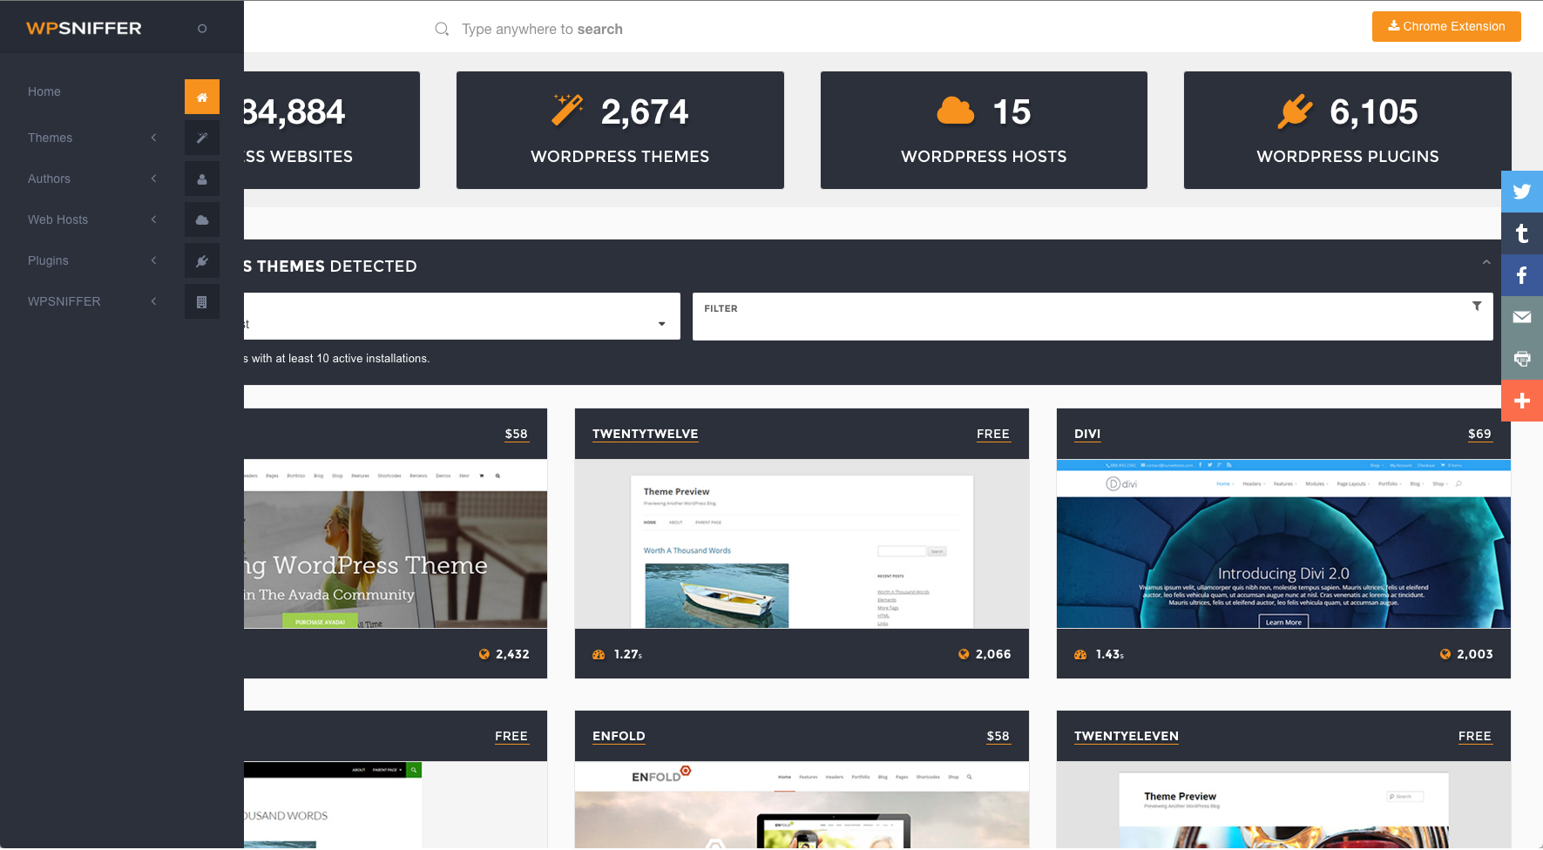The width and height of the screenshot is (1543, 850).
Task: Expand the Plugins chevron arrow
Action: pos(154,260)
